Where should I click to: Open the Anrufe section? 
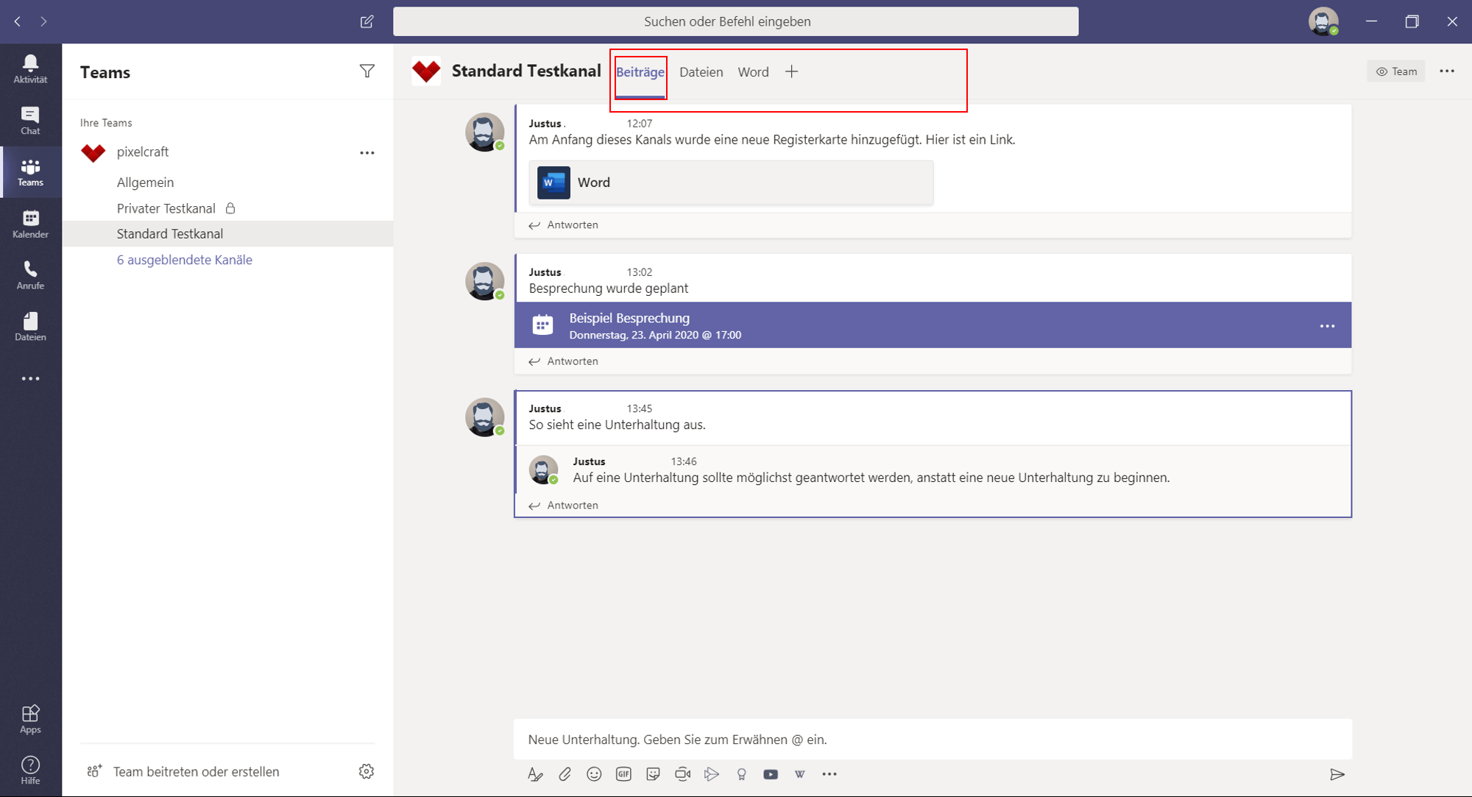click(x=30, y=275)
